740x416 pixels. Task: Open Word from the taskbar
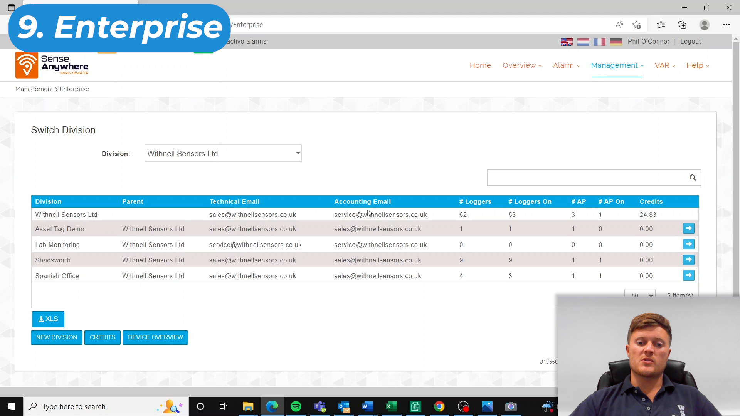click(368, 406)
